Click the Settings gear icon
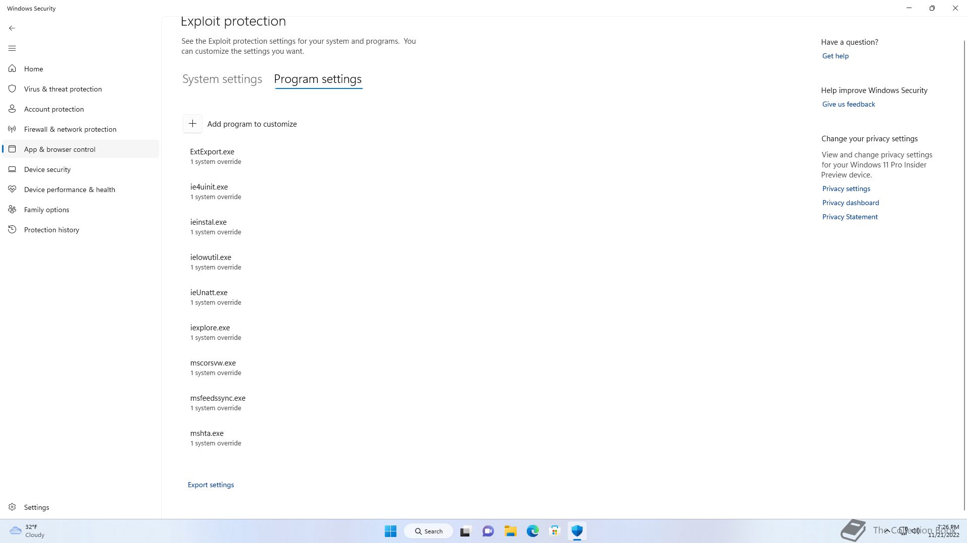 [x=12, y=507]
